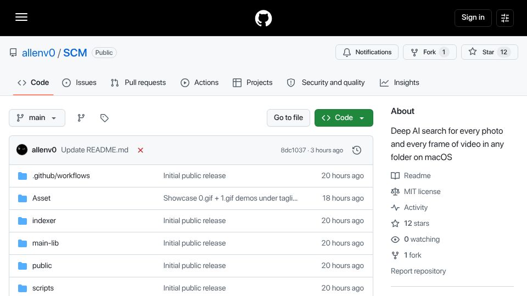Open the Activity link
The image size is (527, 296).
pyautogui.click(x=416, y=207)
